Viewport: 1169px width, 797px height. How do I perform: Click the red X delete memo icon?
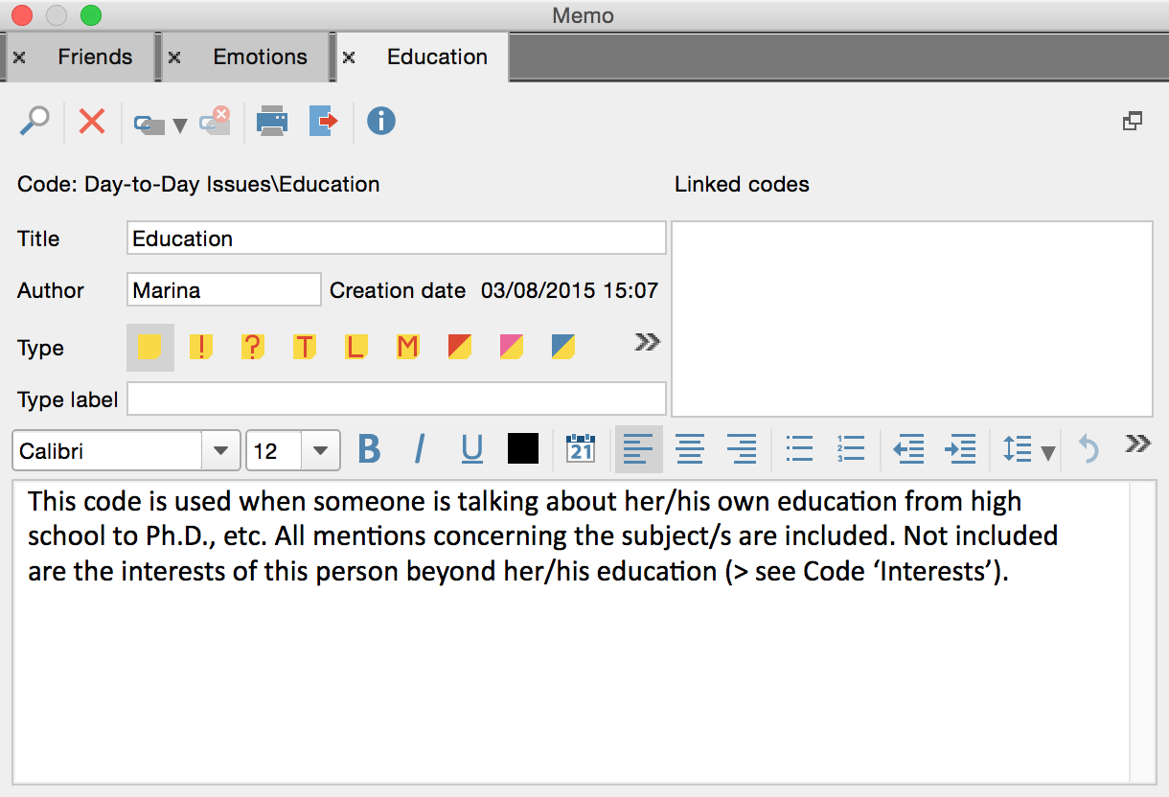click(x=92, y=122)
